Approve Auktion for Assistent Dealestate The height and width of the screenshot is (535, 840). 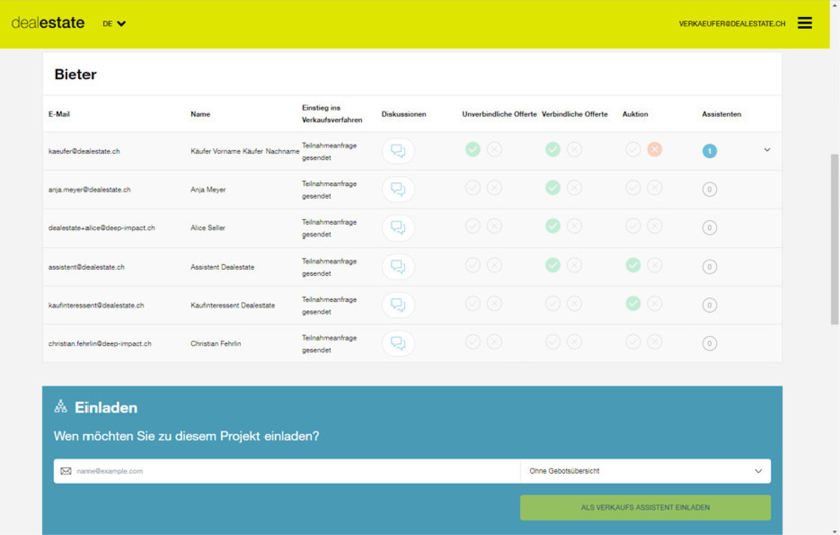tap(633, 265)
